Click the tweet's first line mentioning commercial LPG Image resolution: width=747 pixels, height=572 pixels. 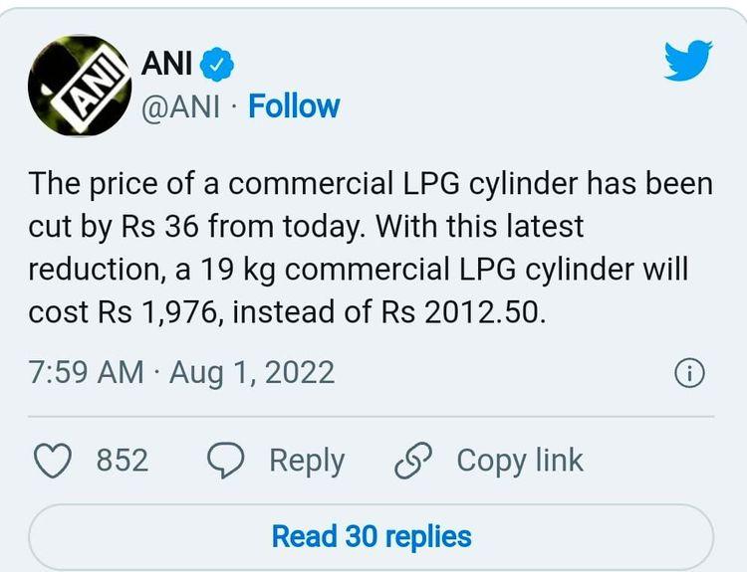point(371,185)
